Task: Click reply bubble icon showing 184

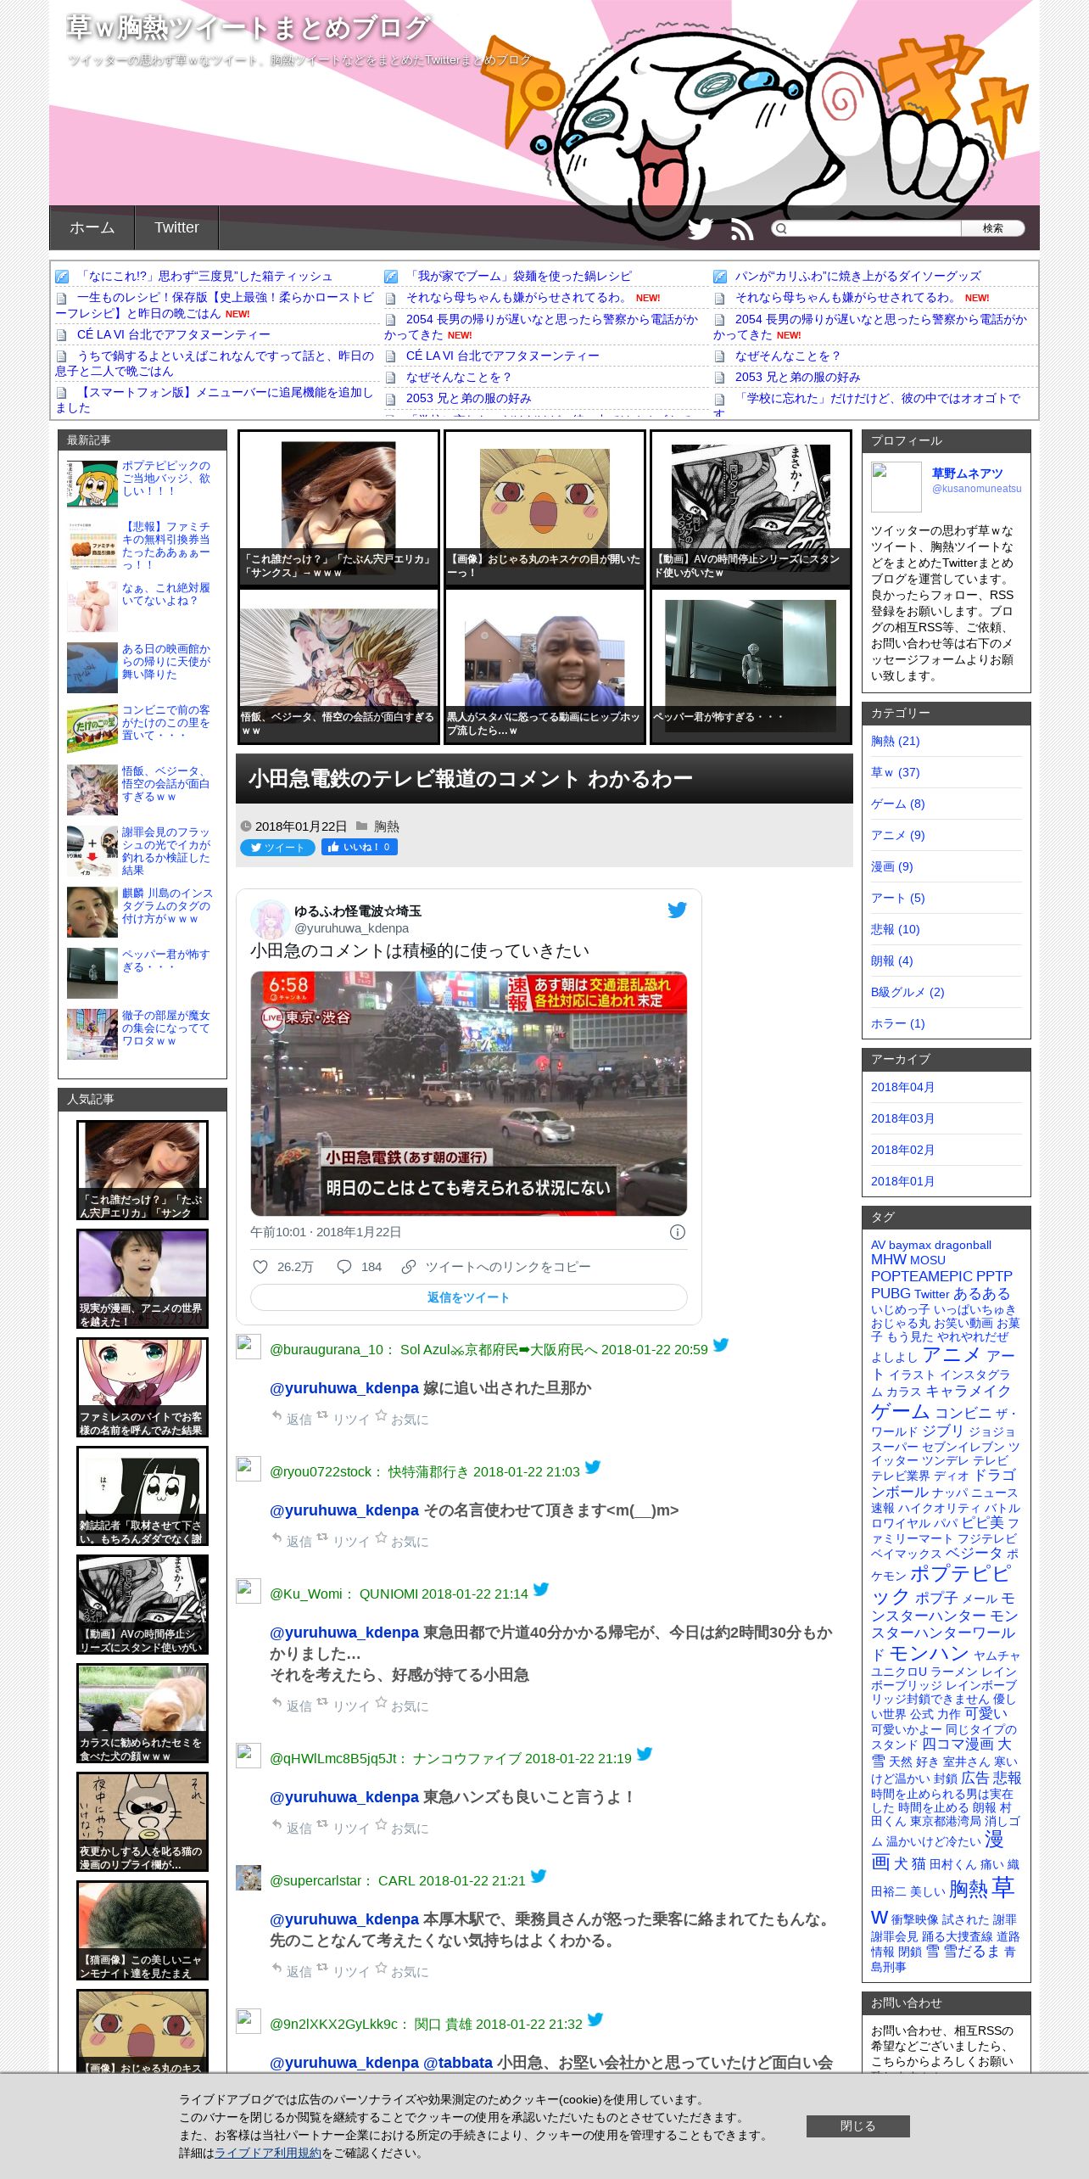Action: [x=344, y=1266]
